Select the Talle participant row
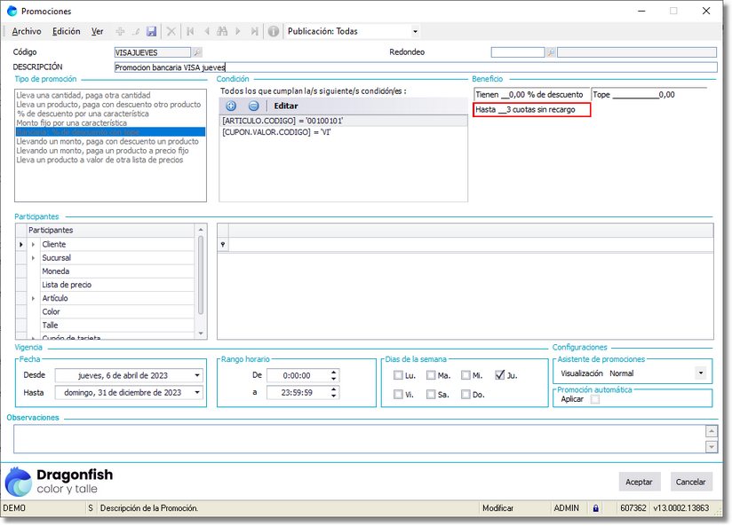Viewport: 732px width, 526px height. click(x=116, y=326)
